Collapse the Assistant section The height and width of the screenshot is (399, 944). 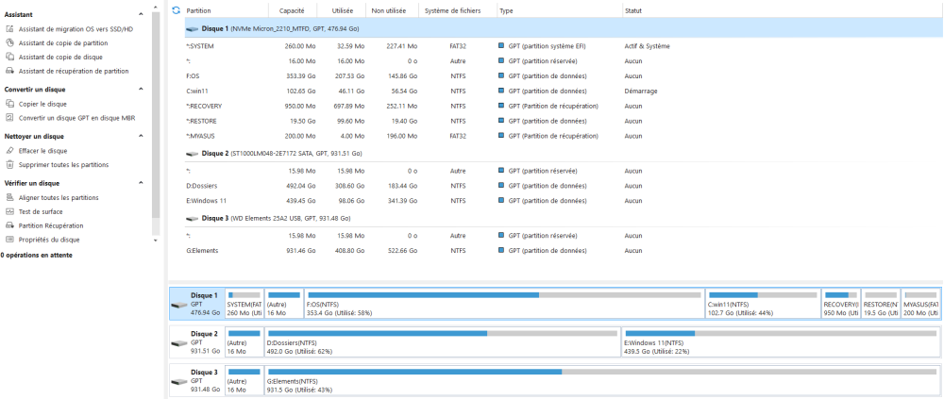[142, 15]
